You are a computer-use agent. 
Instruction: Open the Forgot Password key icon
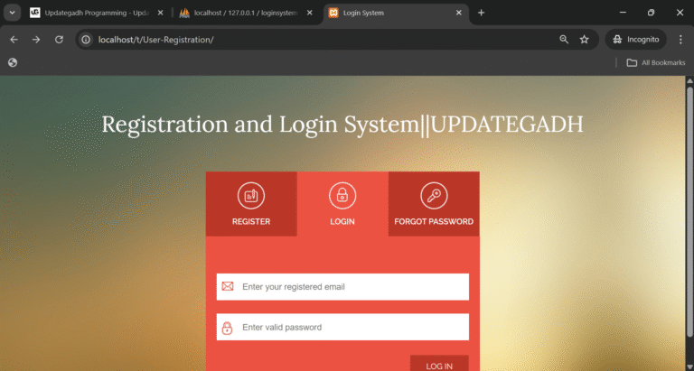click(x=434, y=195)
